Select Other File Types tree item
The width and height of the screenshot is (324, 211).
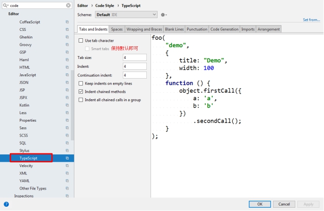pos(33,189)
